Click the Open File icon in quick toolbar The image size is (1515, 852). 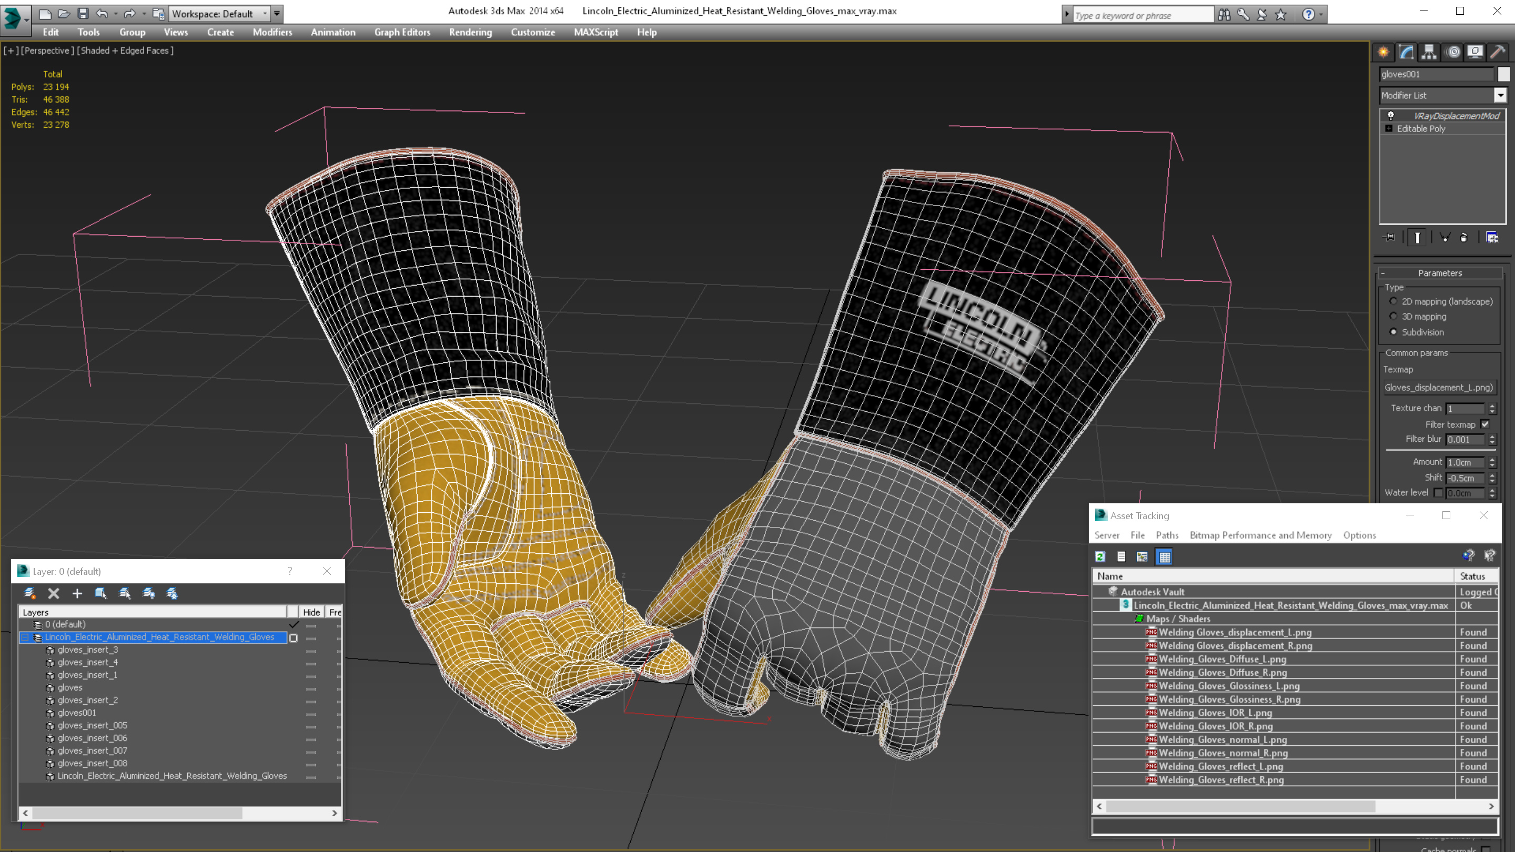pos(64,14)
